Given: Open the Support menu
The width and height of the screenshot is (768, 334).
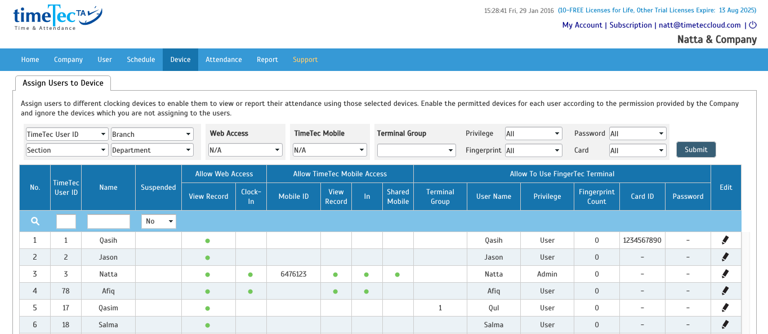Looking at the screenshot, I should tap(305, 60).
